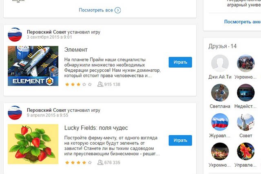Open friend Управле... flower avatar
This screenshot has height=174, width=261.
point(246,151)
